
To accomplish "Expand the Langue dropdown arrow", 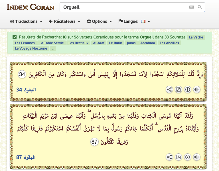I will 149,22.
